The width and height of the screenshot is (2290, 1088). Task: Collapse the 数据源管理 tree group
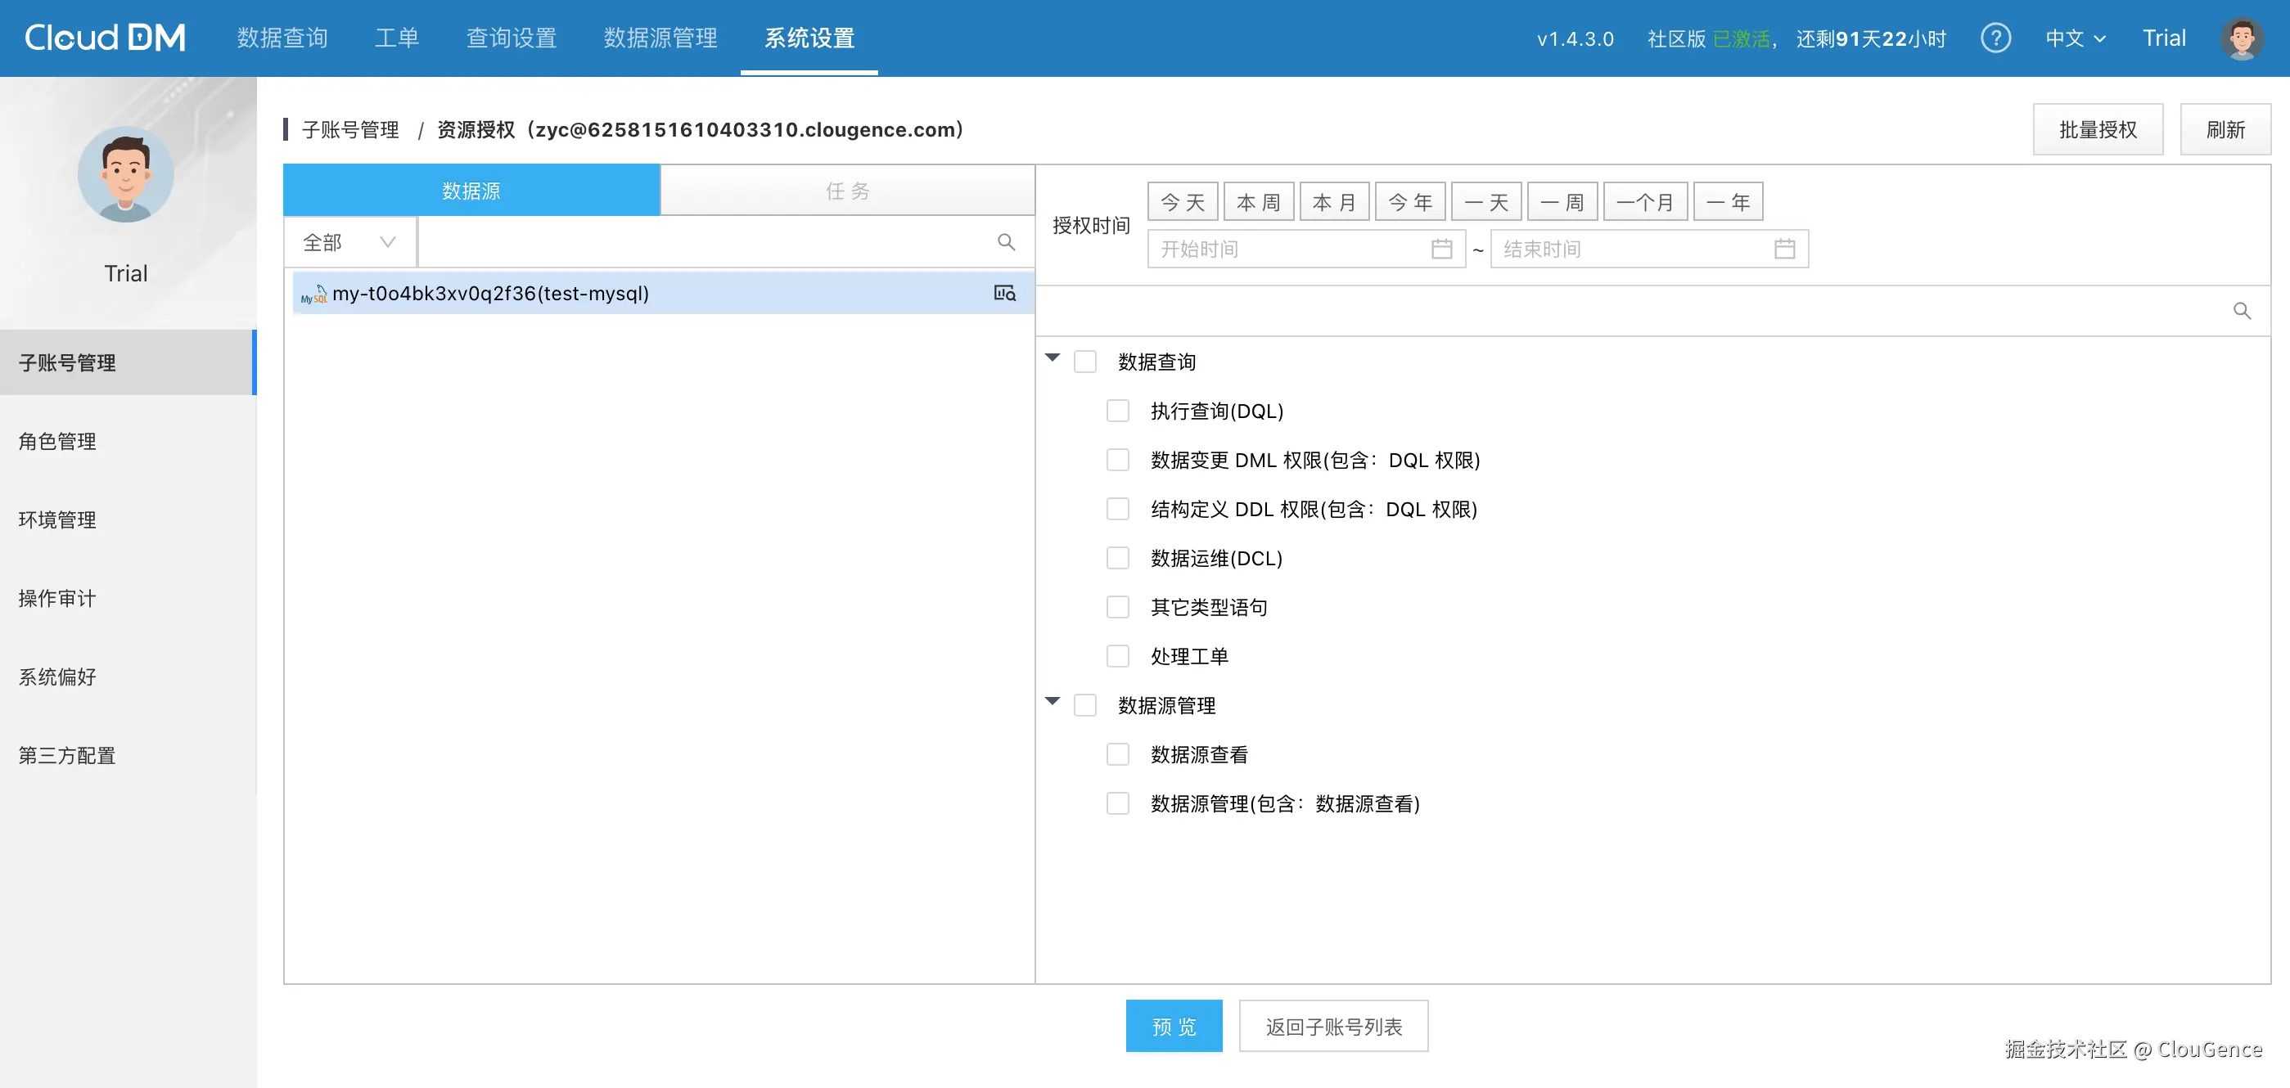coord(1053,702)
